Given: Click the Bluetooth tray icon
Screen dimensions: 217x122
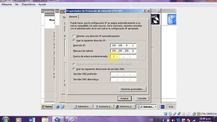Looking at the screenshot, I should click(x=163, y=120).
